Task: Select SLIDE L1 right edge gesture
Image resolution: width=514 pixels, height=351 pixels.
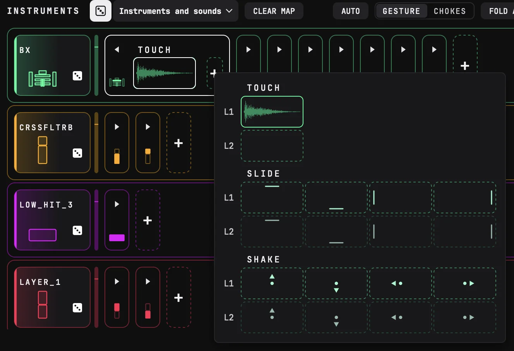Action: [x=465, y=198]
